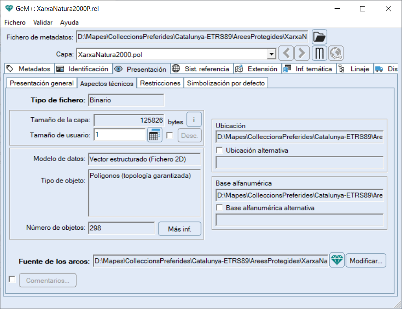Go to previous layer arrow
This screenshot has height=309, width=402.
[286, 54]
